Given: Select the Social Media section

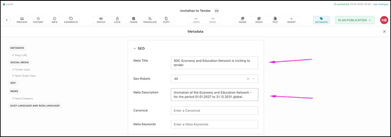Looking at the screenshot, I should click(19, 62).
